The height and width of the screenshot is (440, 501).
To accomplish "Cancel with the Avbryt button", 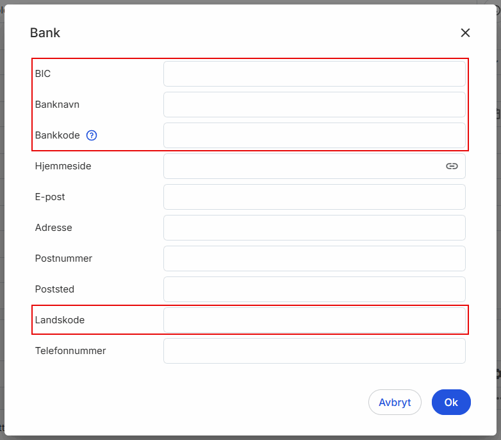I will pos(395,402).
